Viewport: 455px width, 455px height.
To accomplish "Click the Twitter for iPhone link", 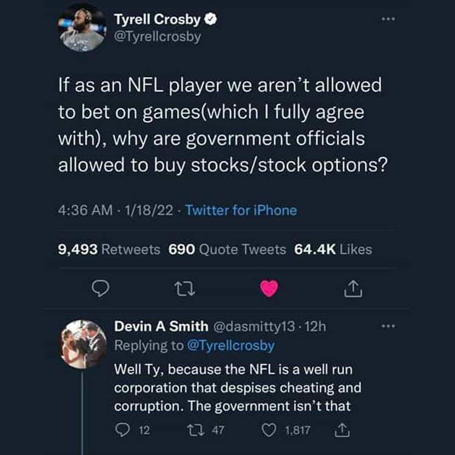I will (241, 211).
